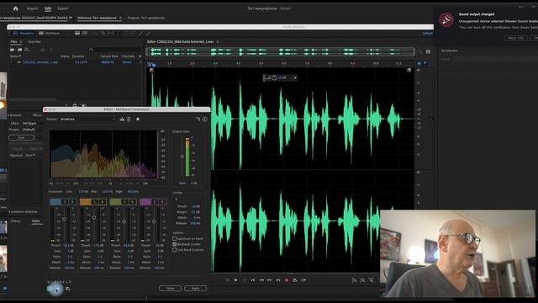Open the Multiband Compressor help info icon
538x303 pixels.
(205, 120)
